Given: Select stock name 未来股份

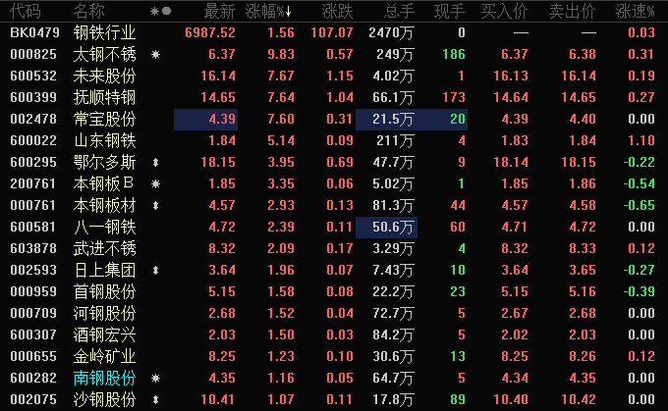Looking at the screenshot, I should [x=104, y=76].
